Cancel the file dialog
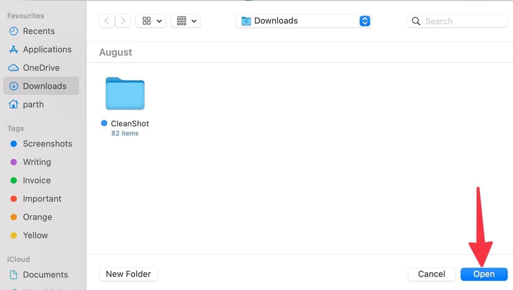The height and width of the screenshot is (290, 513). click(431, 274)
